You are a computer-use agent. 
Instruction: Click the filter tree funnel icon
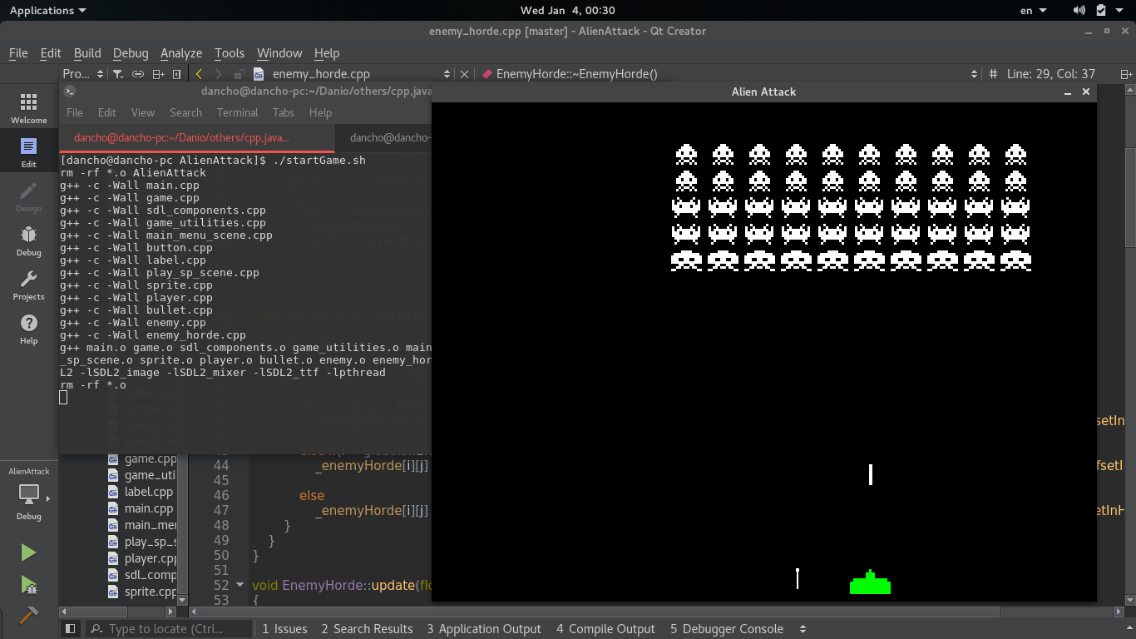[x=118, y=74]
